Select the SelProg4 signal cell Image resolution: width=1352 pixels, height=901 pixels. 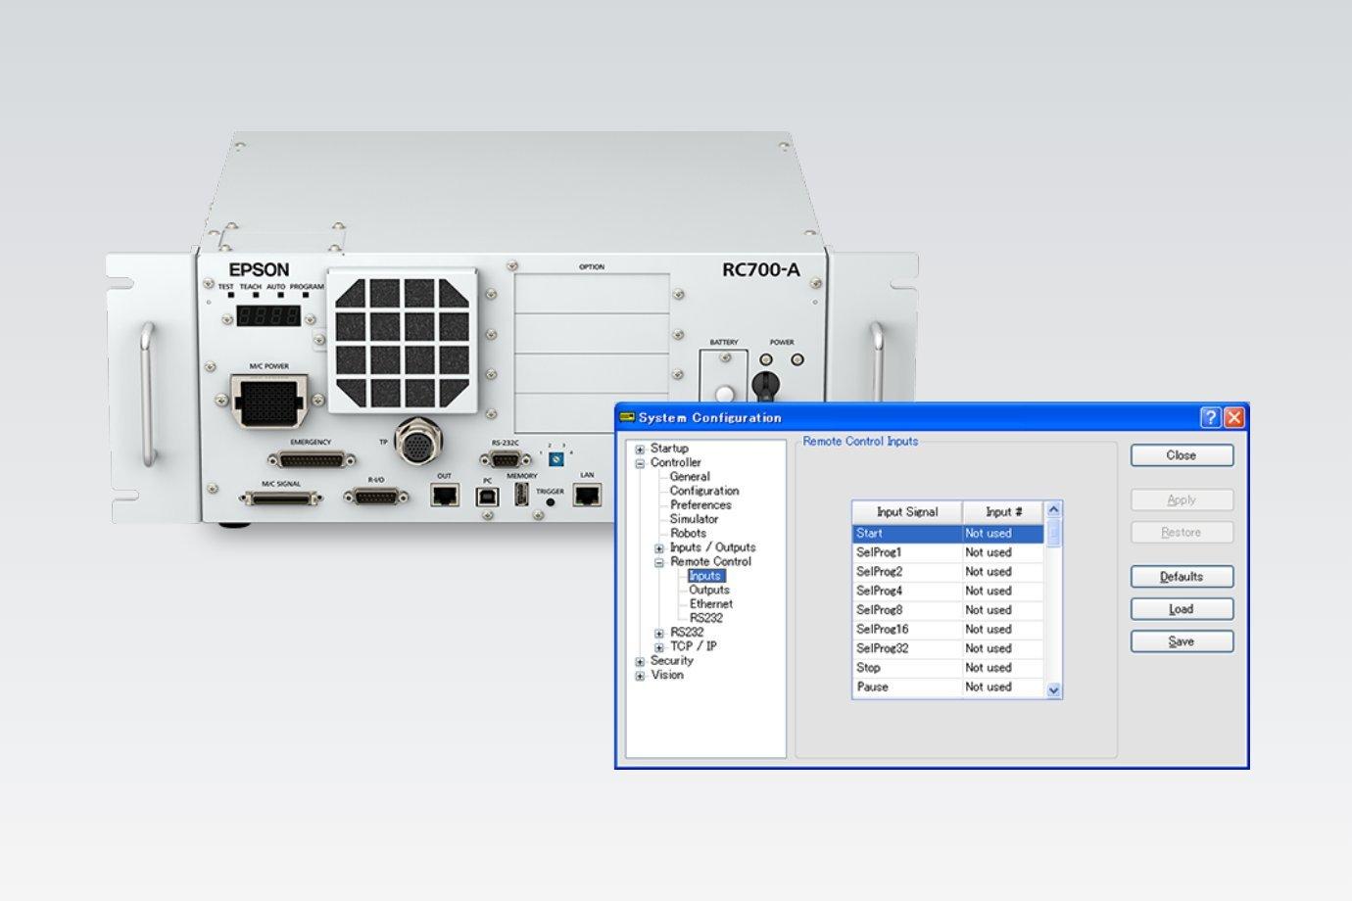(907, 592)
